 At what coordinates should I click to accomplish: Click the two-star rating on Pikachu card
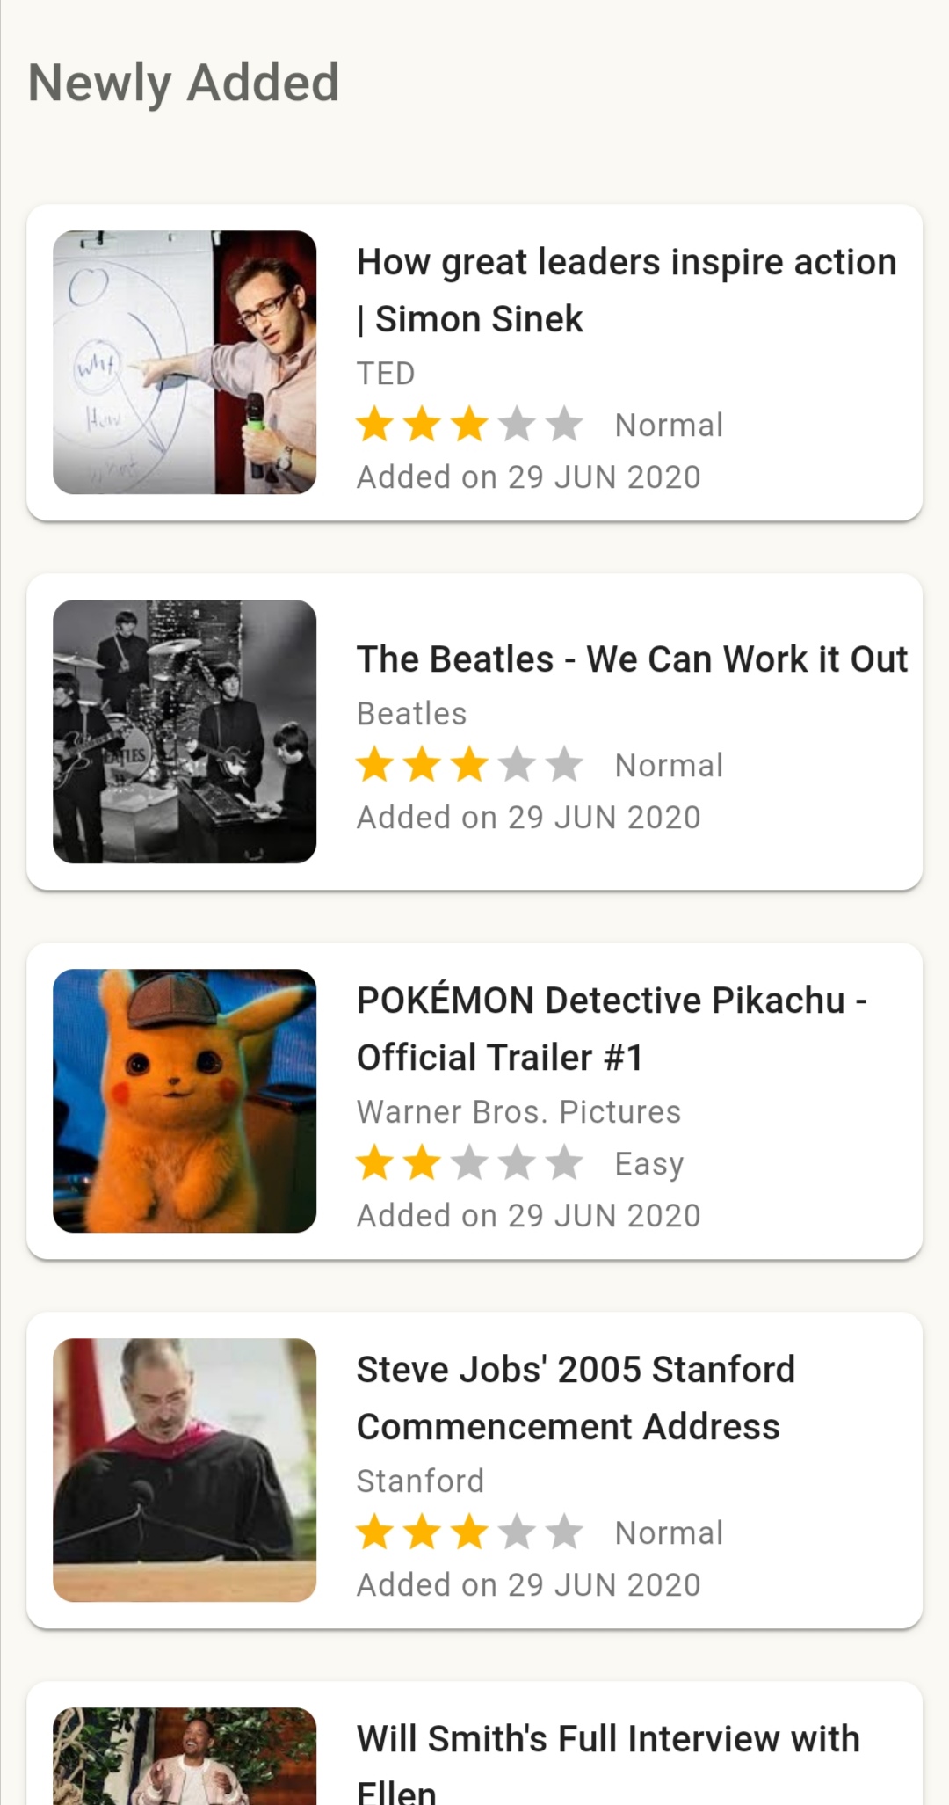pyautogui.click(x=469, y=1163)
